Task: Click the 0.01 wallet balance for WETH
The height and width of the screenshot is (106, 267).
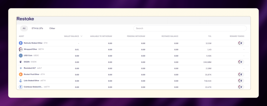Action: click(77, 49)
